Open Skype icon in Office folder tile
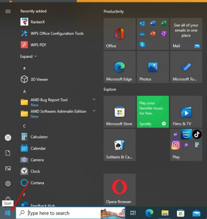 [142, 44]
